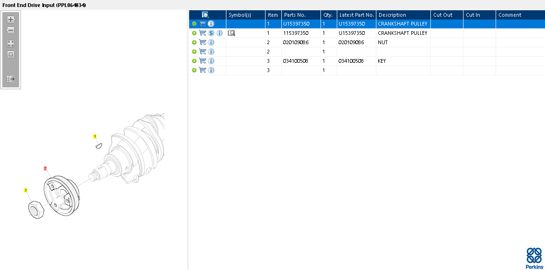Click the green gear icon on the KEY row
Screen dimensions: 545x270
194,61
